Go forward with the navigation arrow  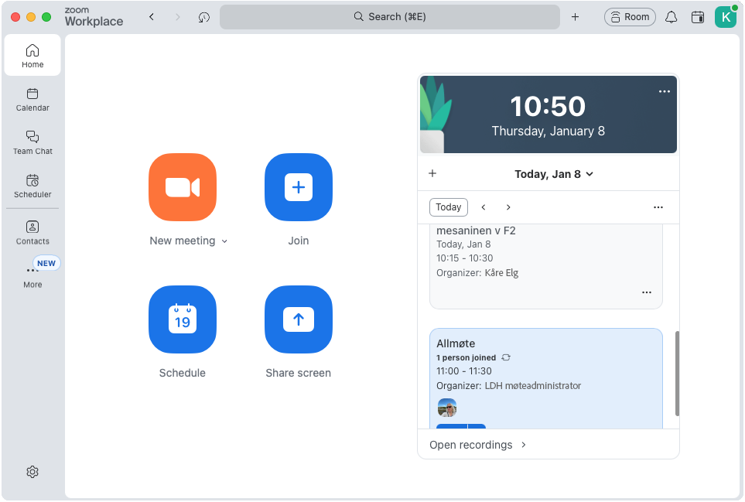coord(178,16)
